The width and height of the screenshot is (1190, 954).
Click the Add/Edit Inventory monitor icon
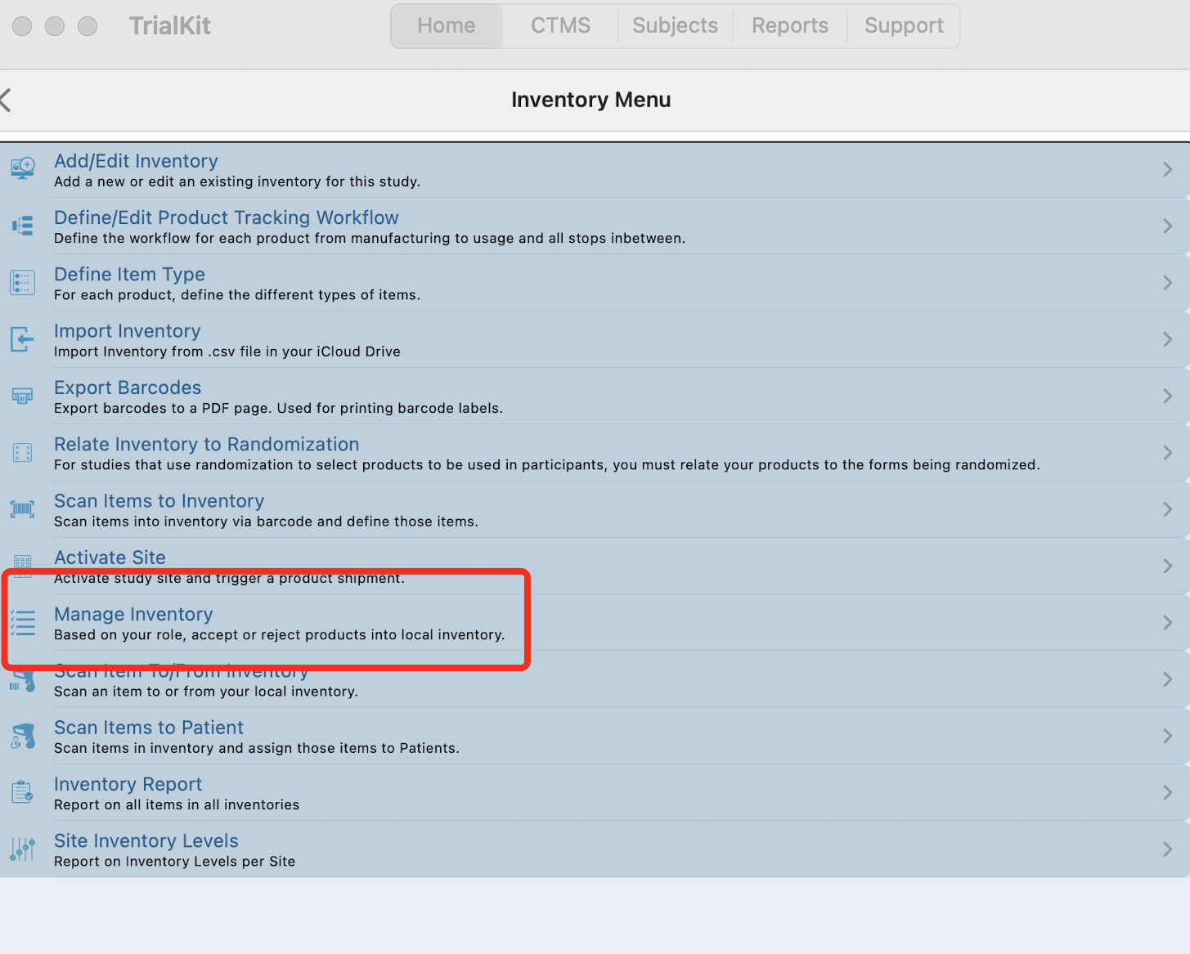pos(23,169)
